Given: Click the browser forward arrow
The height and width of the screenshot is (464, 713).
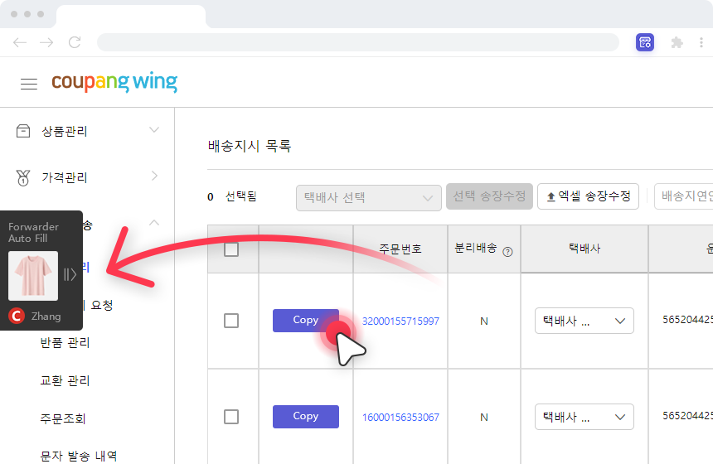Looking at the screenshot, I should 47,42.
